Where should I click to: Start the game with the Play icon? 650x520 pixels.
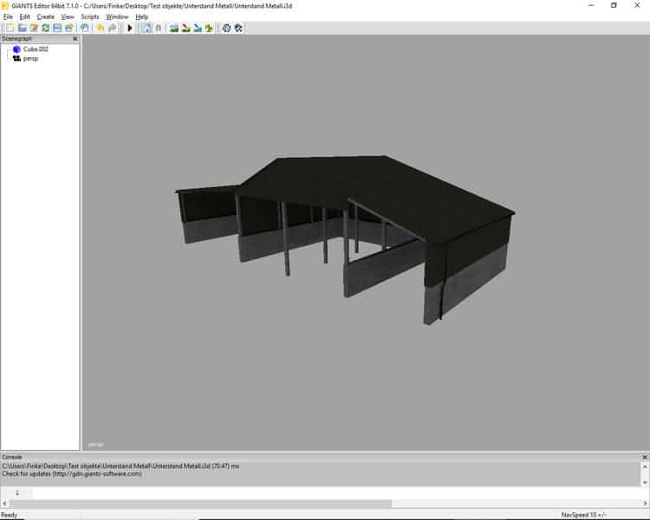(x=130, y=28)
